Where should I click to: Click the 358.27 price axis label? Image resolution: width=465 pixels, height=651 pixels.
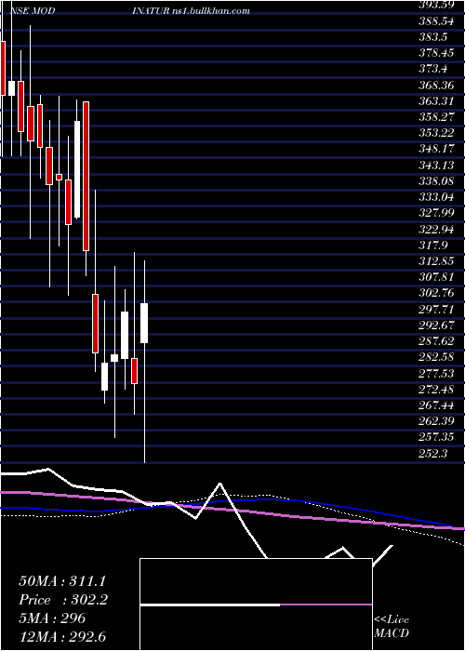click(437, 116)
